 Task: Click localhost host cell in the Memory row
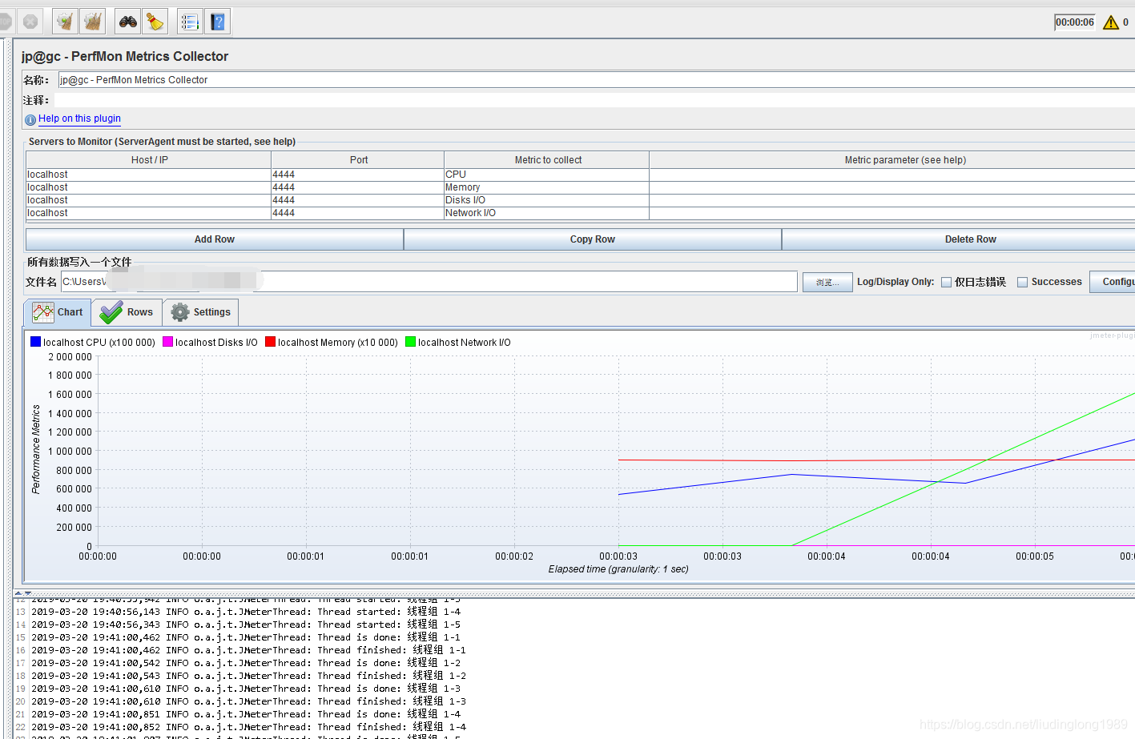coord(148,187)
